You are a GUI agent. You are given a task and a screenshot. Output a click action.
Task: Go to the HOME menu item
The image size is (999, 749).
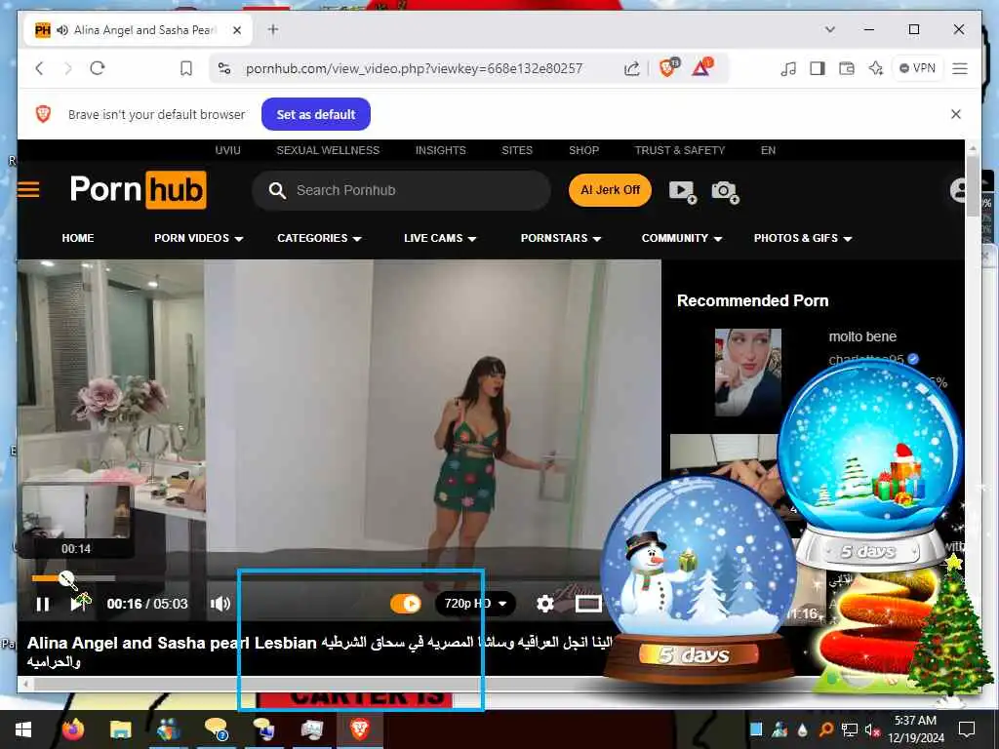point(78,238)
